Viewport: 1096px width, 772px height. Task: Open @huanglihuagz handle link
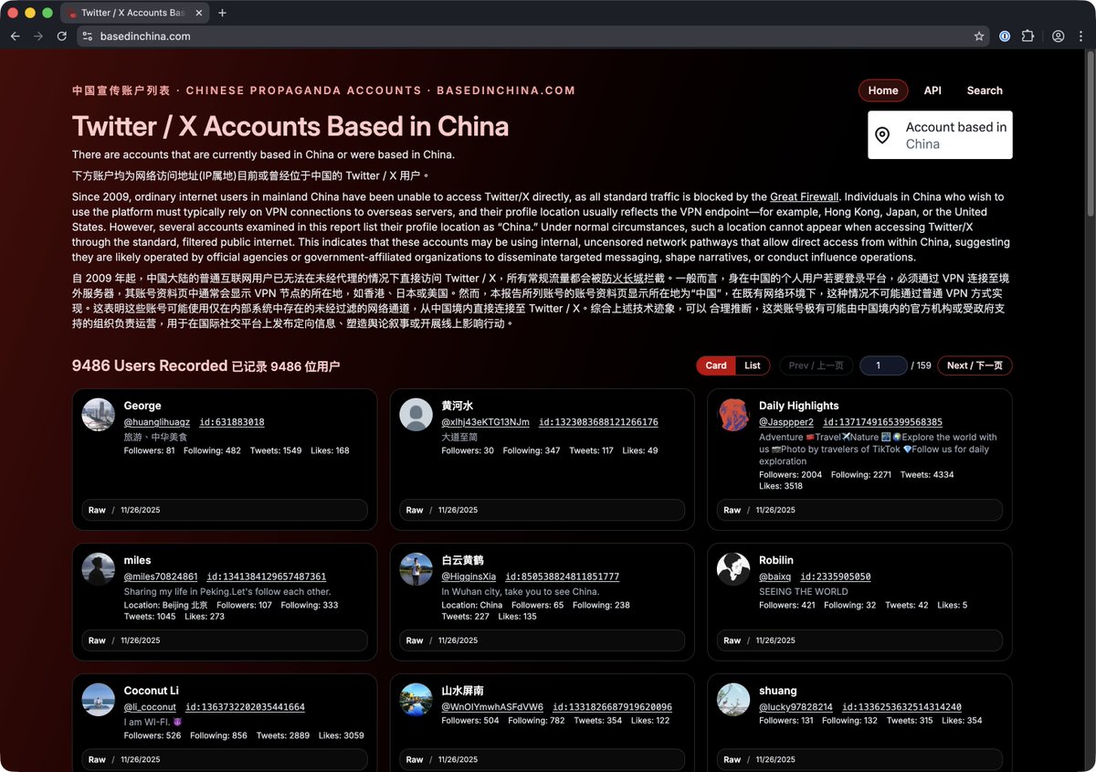coord(157,422)
